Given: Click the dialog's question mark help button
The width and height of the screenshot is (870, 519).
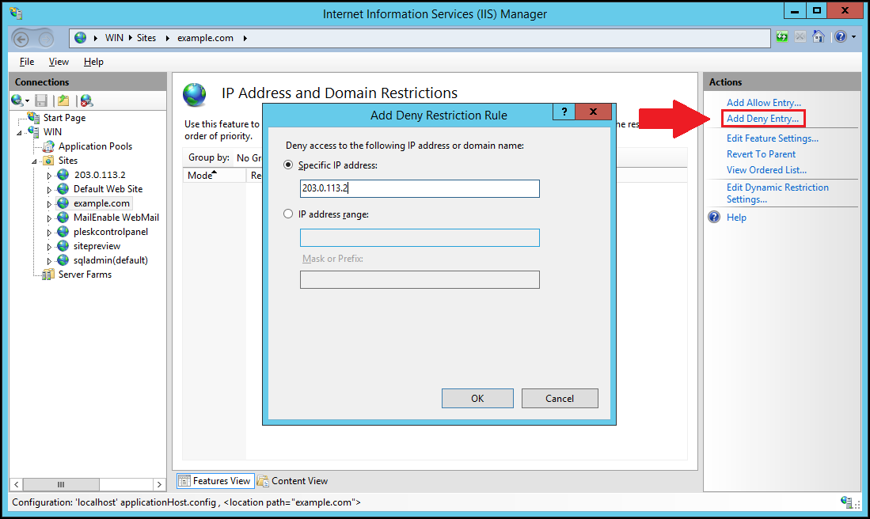Looking at the screenshot, I should click(564, 112).
